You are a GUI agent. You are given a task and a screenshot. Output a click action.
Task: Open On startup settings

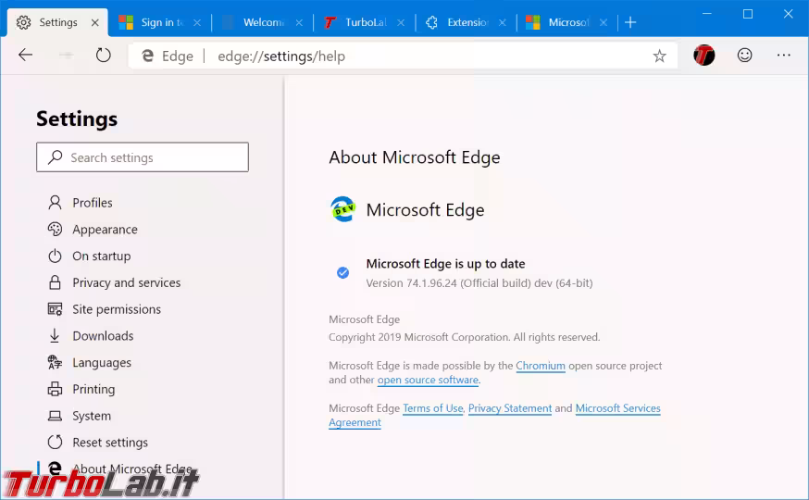tap(102, 256)
